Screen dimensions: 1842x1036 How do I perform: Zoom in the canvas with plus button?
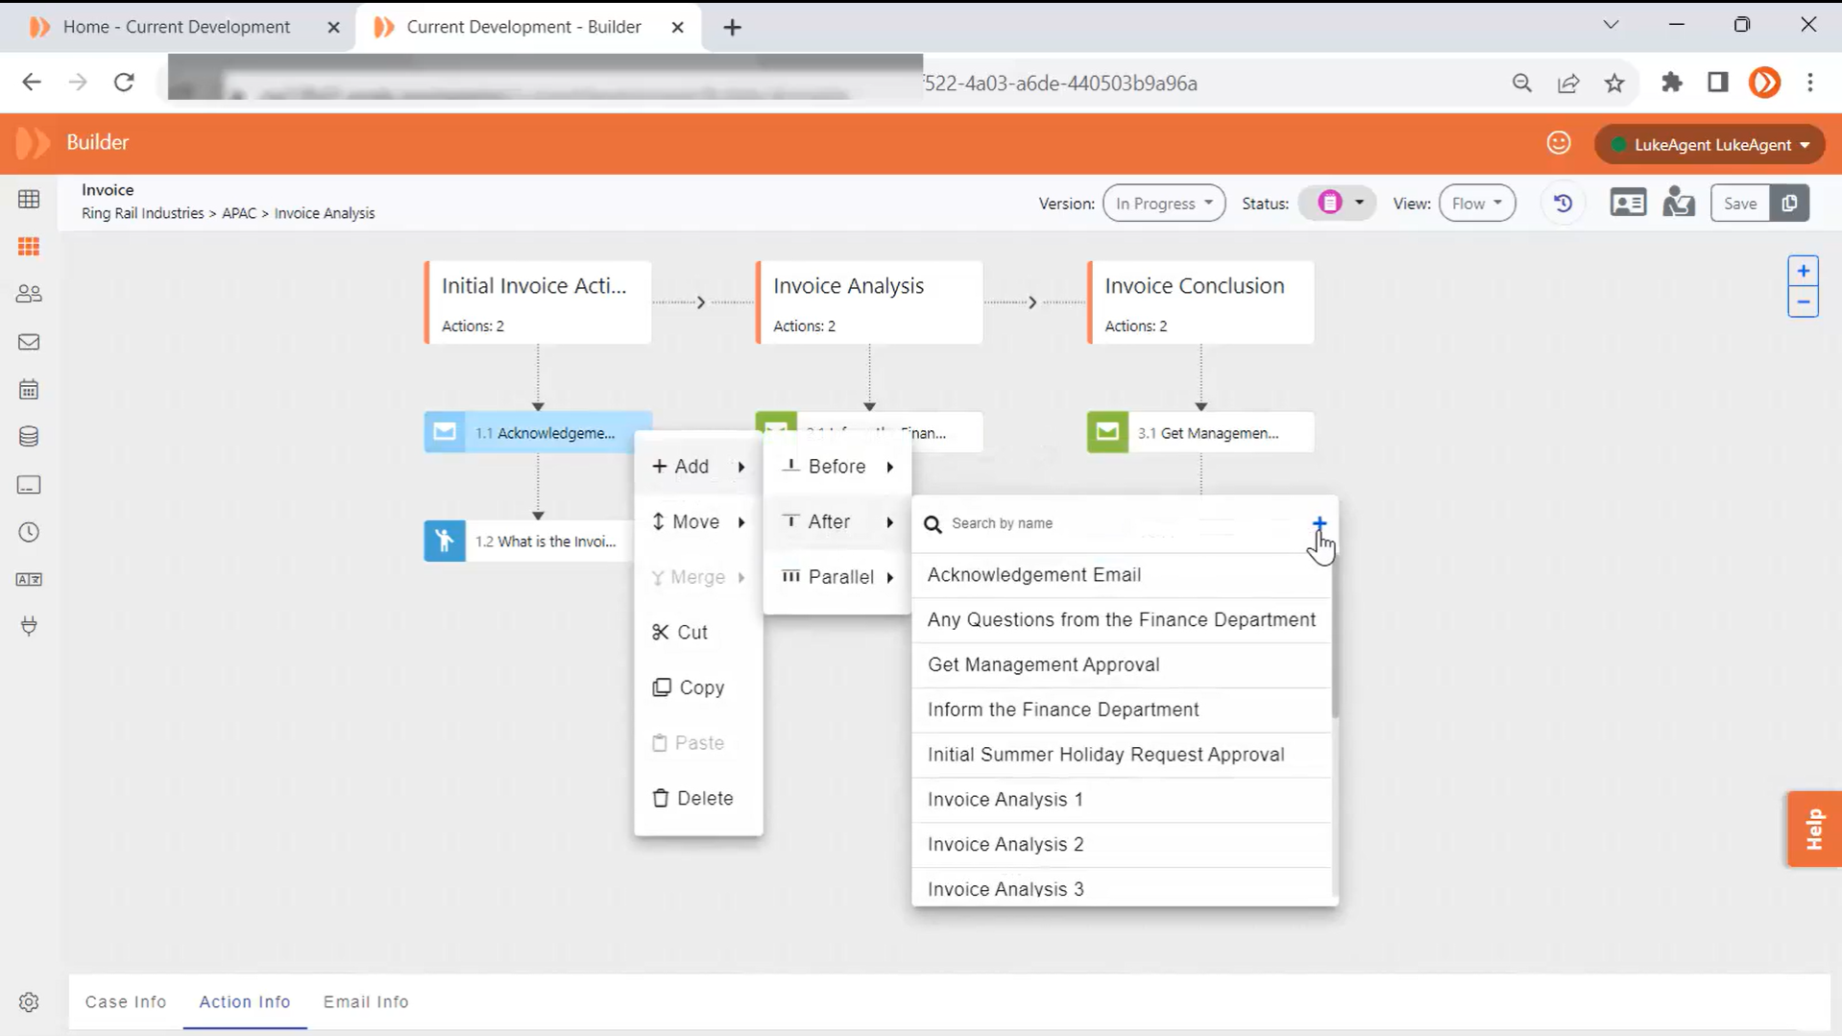coord(1803,272)
